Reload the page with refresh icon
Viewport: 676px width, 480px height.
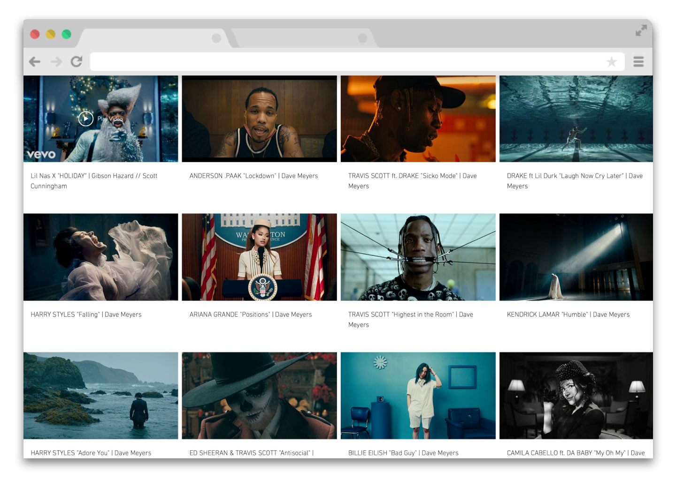pyautogui.click(x=77, y=61)
